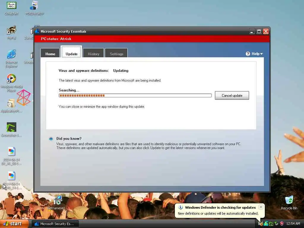Click the 12:54 AM taskbar clock
The image size is (304, 228).
click(x=293, y=224)
